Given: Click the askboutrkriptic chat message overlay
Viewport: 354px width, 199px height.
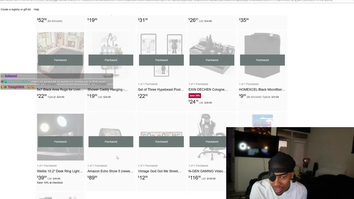Looking at the screenshot, I should (x=56, y=82).
